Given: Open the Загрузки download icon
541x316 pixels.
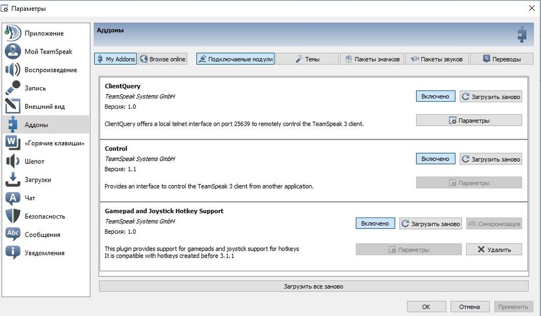Looking at the screenshot, I should click(x=13, y=180).
